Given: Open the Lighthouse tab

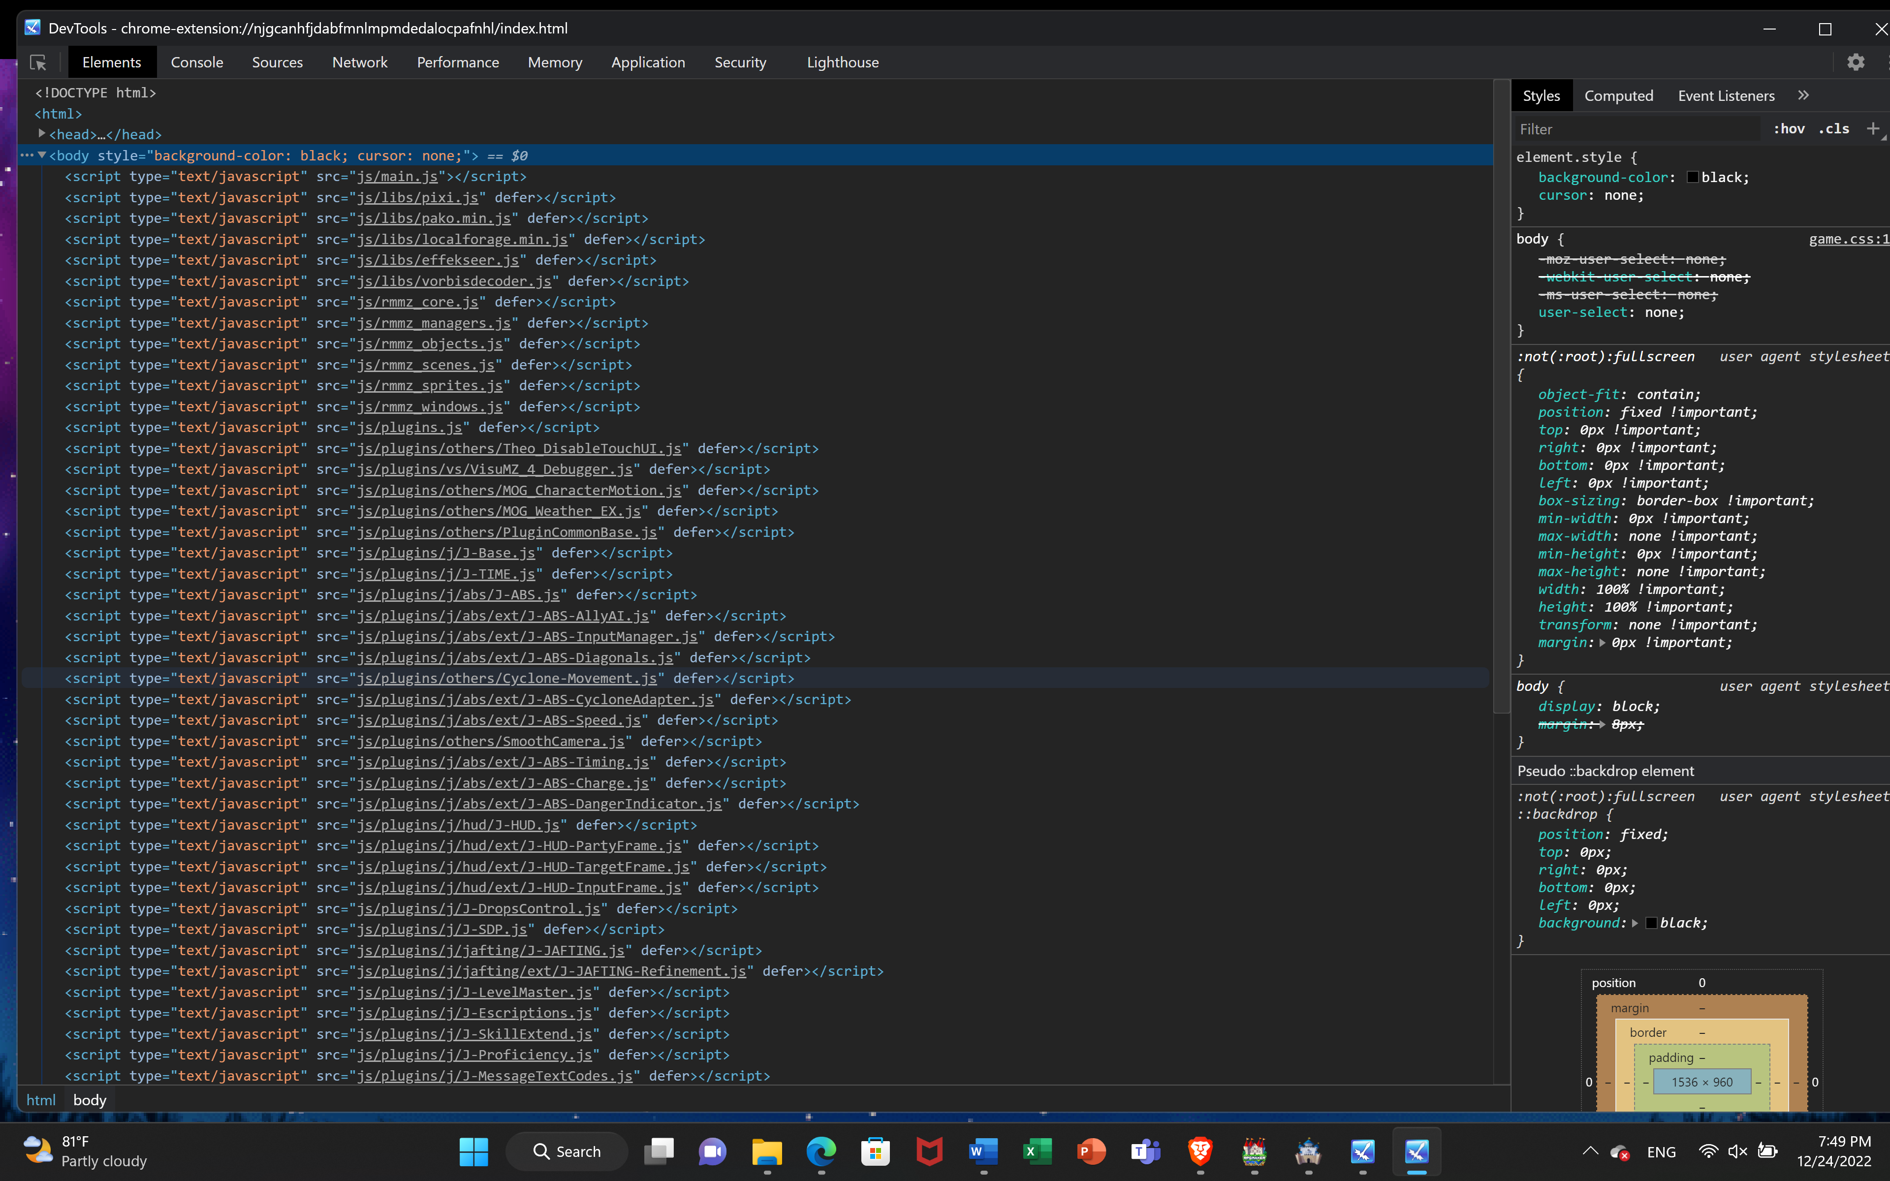Looking at the screenshot, I should [x=843, y=62].
